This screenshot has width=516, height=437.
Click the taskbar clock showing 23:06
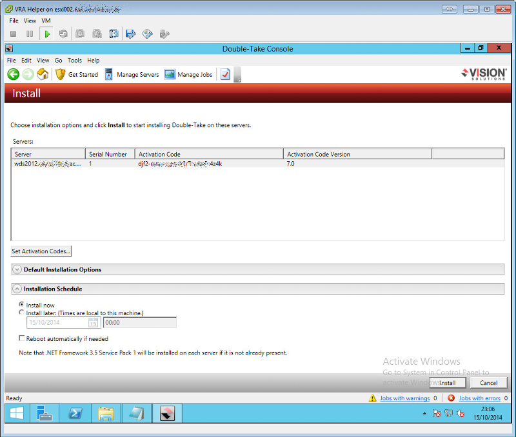[488, 413]
